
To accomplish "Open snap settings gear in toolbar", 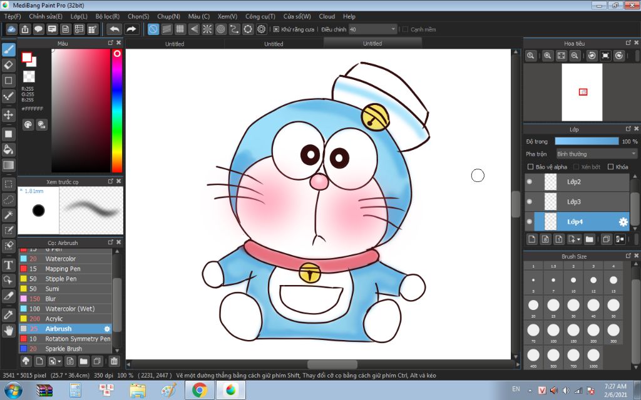I will [x=262, y=29].
